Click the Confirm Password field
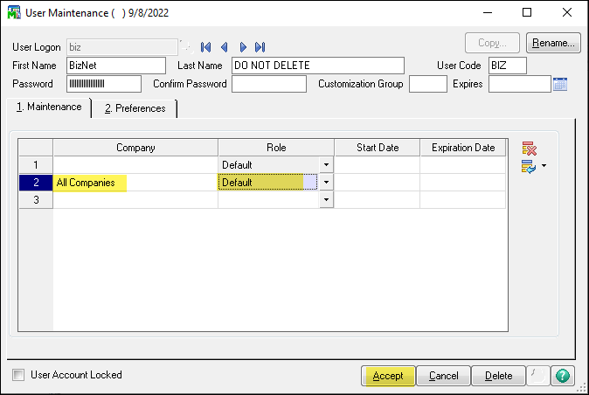Image resolution: width=589 pixels, height=395 pixels. (x=269, y=84)
